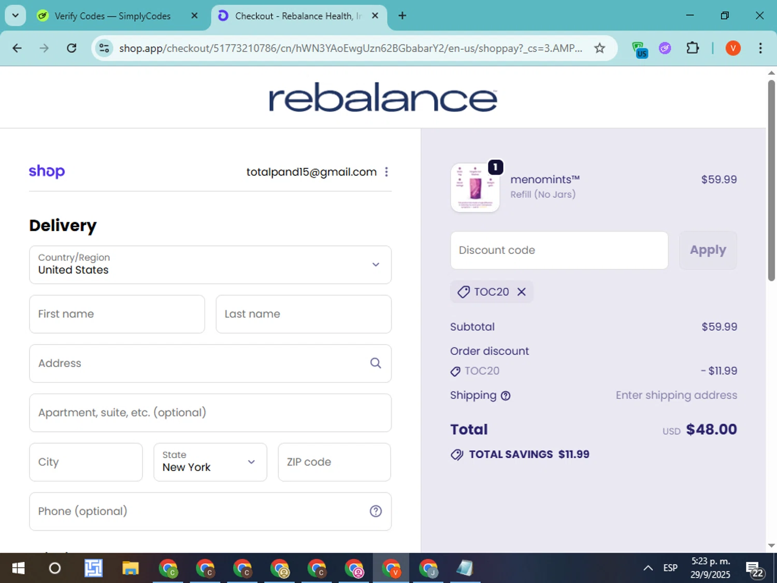
Task: Click the TOTAL SAVINGS $11.99 text
Action: tap(529, 454)
